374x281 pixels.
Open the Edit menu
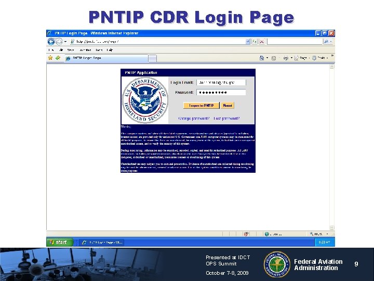tap(61, 50)
